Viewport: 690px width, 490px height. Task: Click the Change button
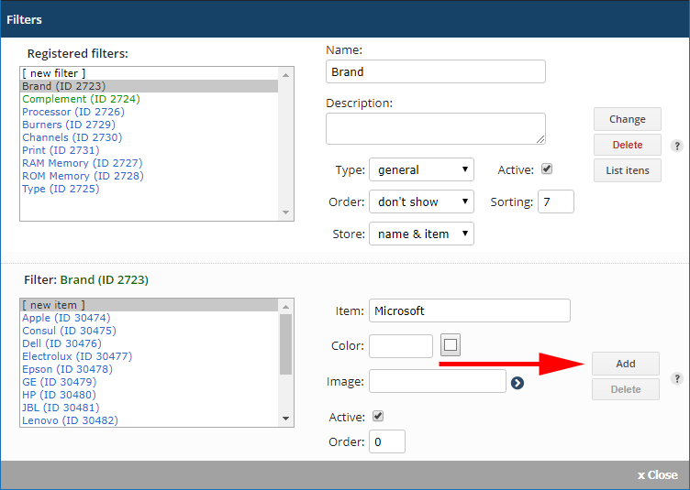point(627,119)
